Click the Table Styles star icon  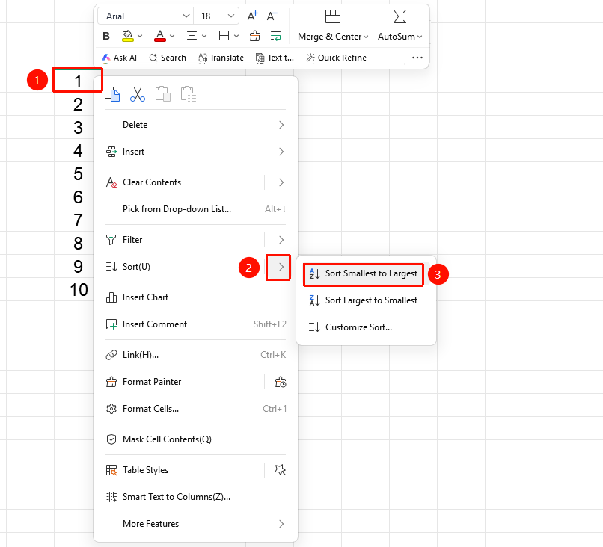[x=281, y=470]
